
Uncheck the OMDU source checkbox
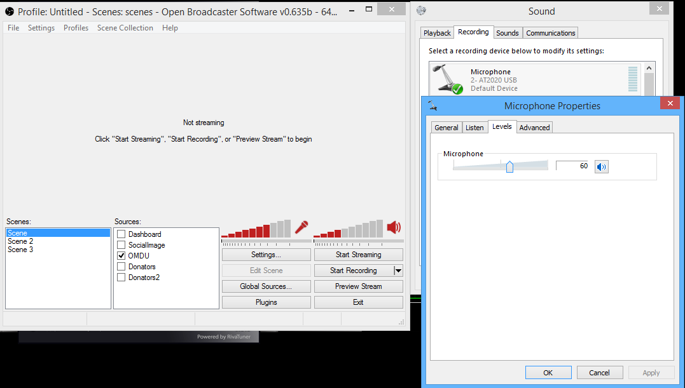121,255
